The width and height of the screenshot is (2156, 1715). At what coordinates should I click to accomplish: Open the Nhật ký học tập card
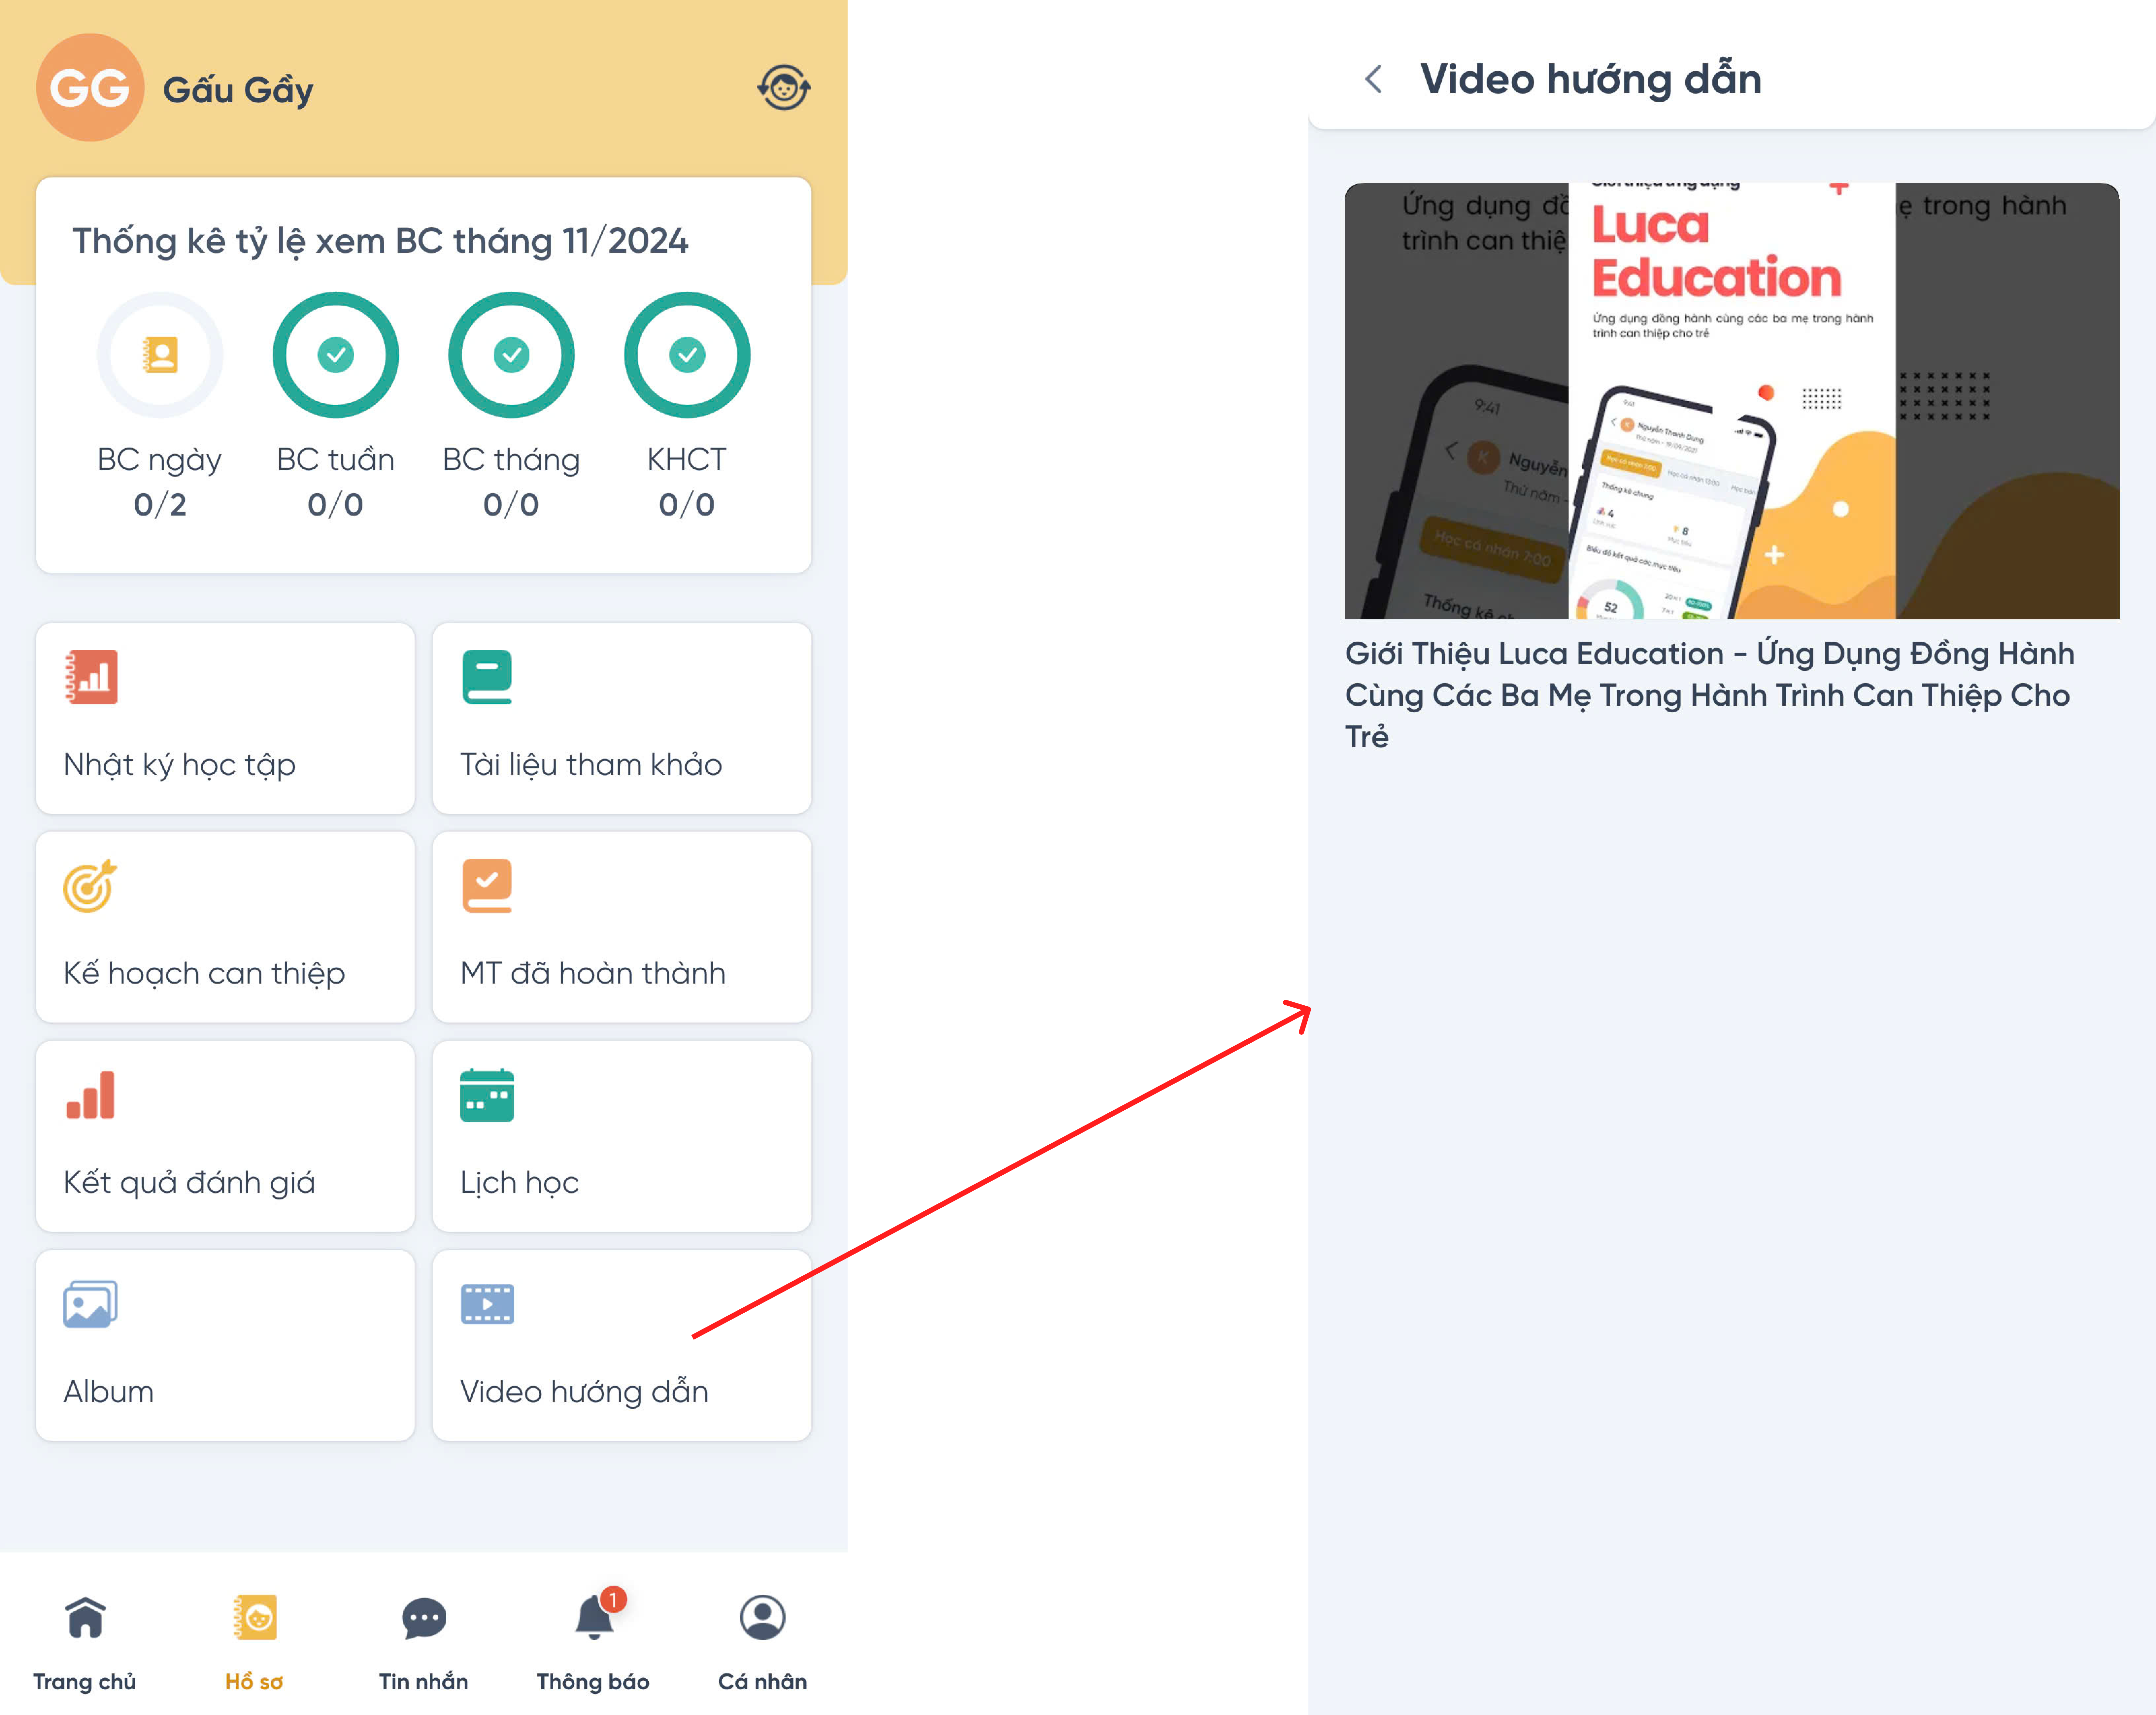click(225, 718)
